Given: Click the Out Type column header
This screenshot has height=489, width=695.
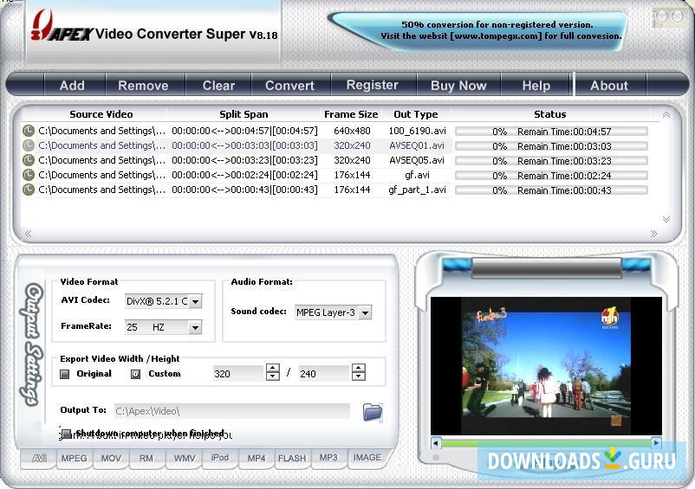Looking at the screenshot, I should [x=416, y=114].
